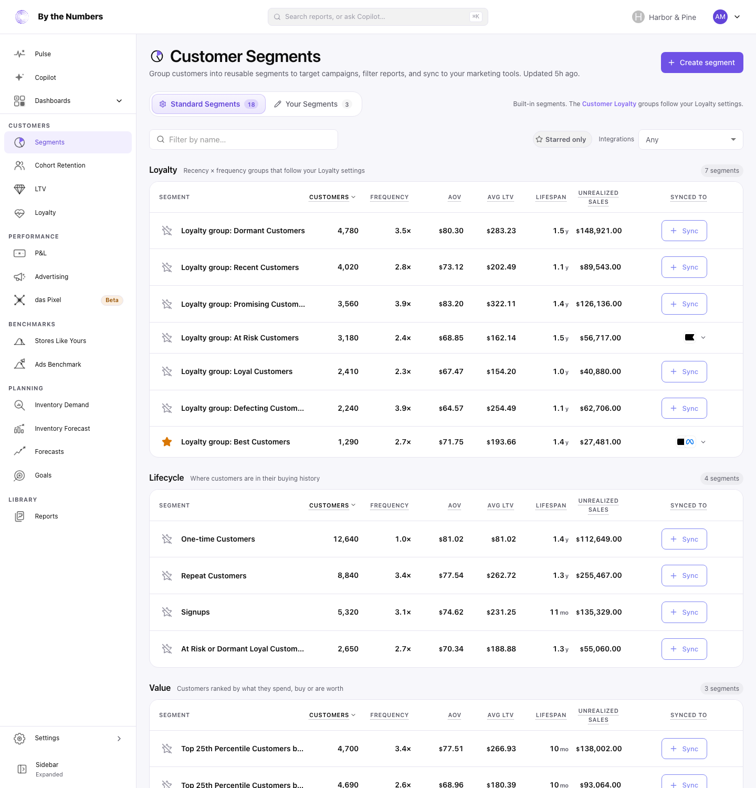The height and width of the screenshot is (788, 756).
Task: Open Goals target icon
Action: point(19,475)
